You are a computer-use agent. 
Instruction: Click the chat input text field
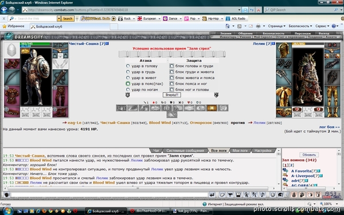[x=110, y=194]
